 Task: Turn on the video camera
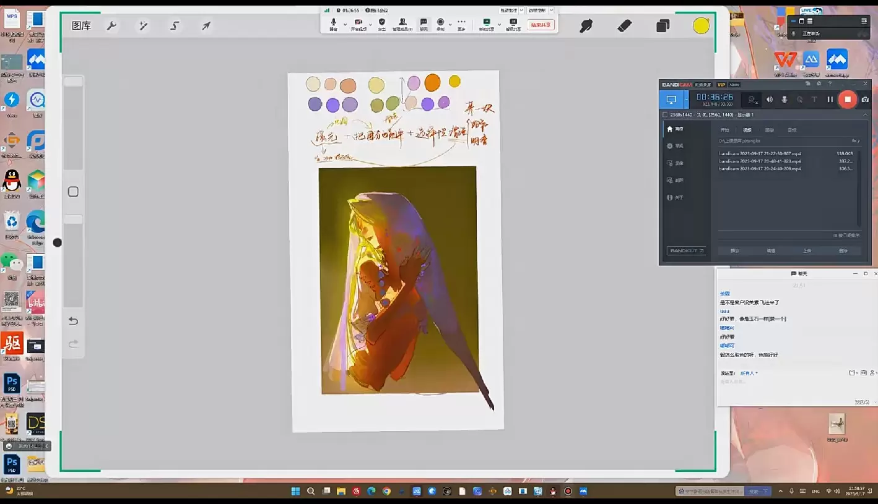(358, 24)
